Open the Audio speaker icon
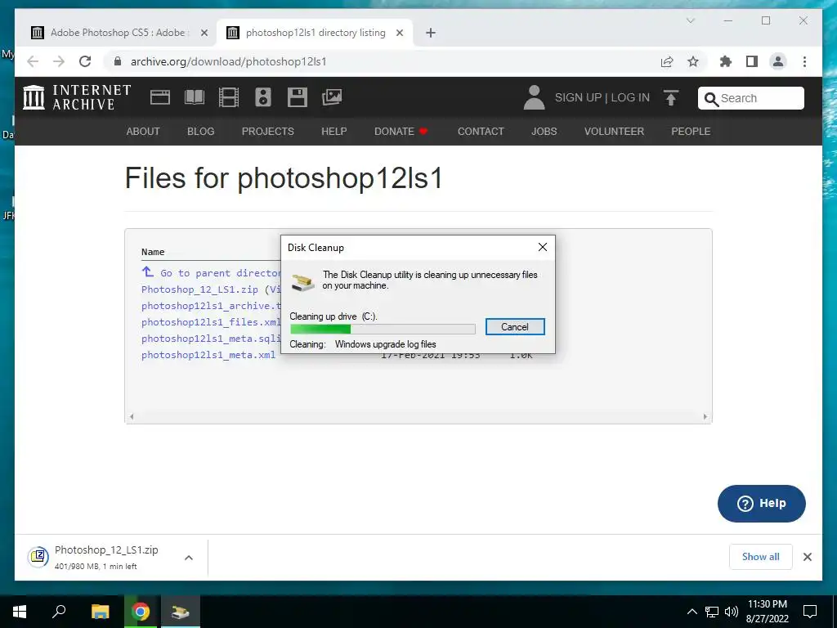 [x=262, y=97]
